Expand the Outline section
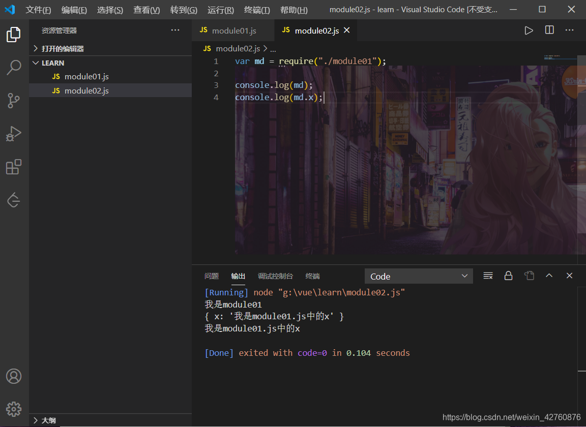The height and width of the screenshot is (427, 586). 110,420
